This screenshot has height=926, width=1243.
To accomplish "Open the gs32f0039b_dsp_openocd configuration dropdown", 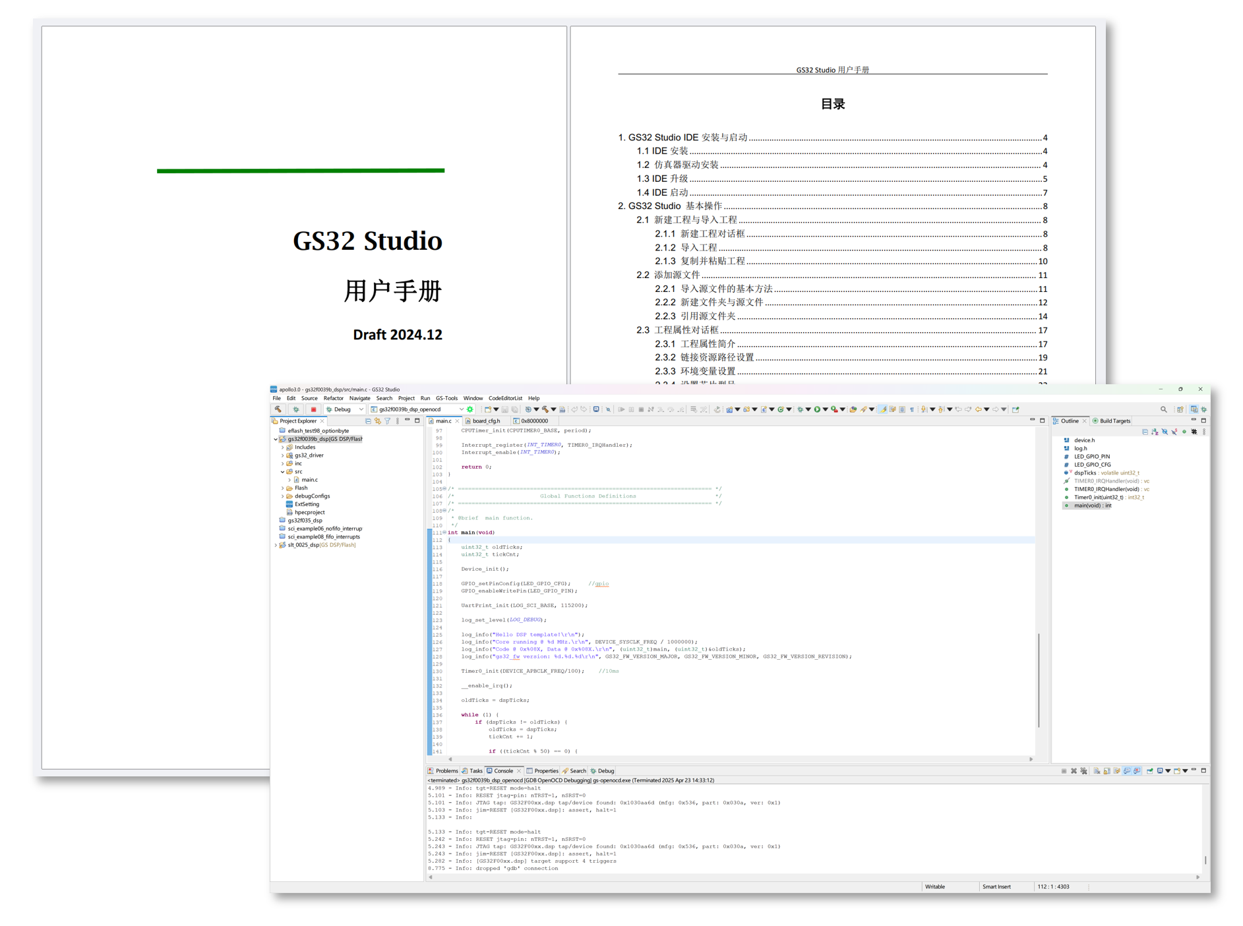I will click(x=461, y=409).
